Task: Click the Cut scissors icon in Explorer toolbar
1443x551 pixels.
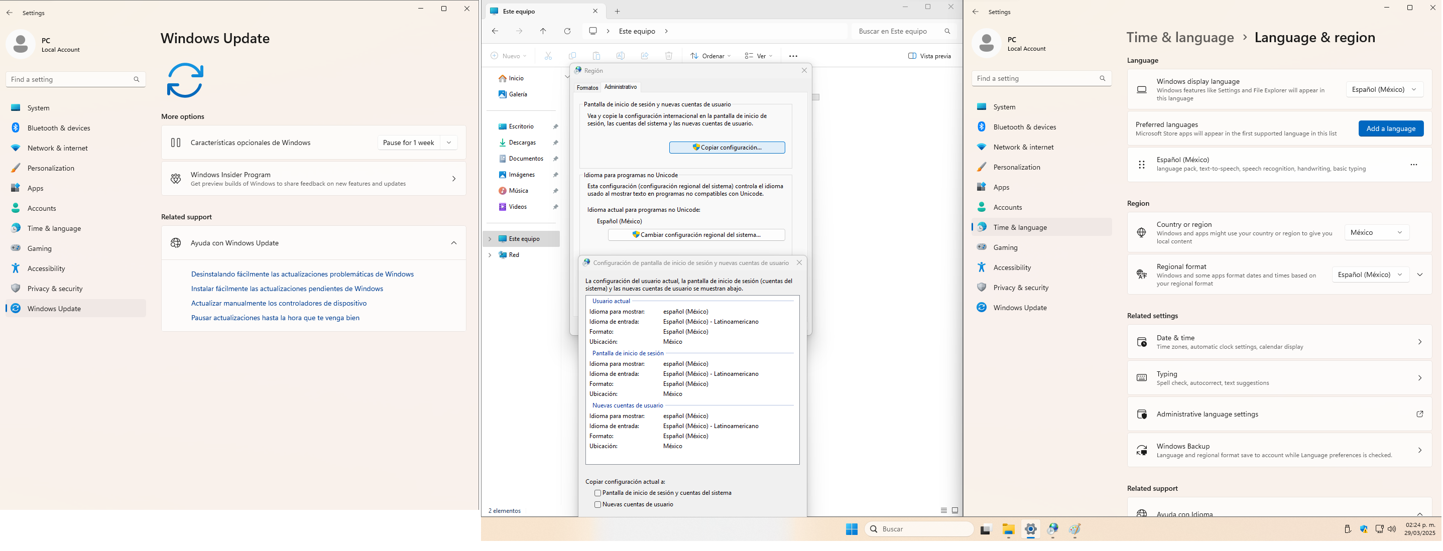Action: pyautogui.click(x=548, y=56)
